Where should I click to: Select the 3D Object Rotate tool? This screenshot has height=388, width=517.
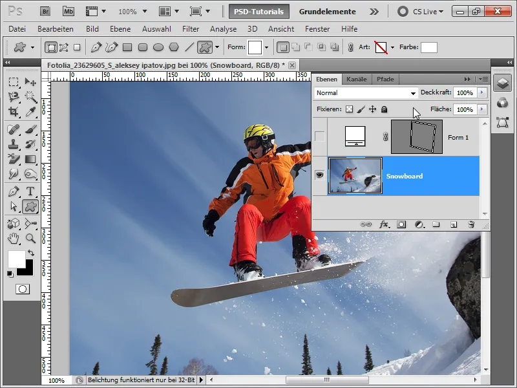point(13,223)
